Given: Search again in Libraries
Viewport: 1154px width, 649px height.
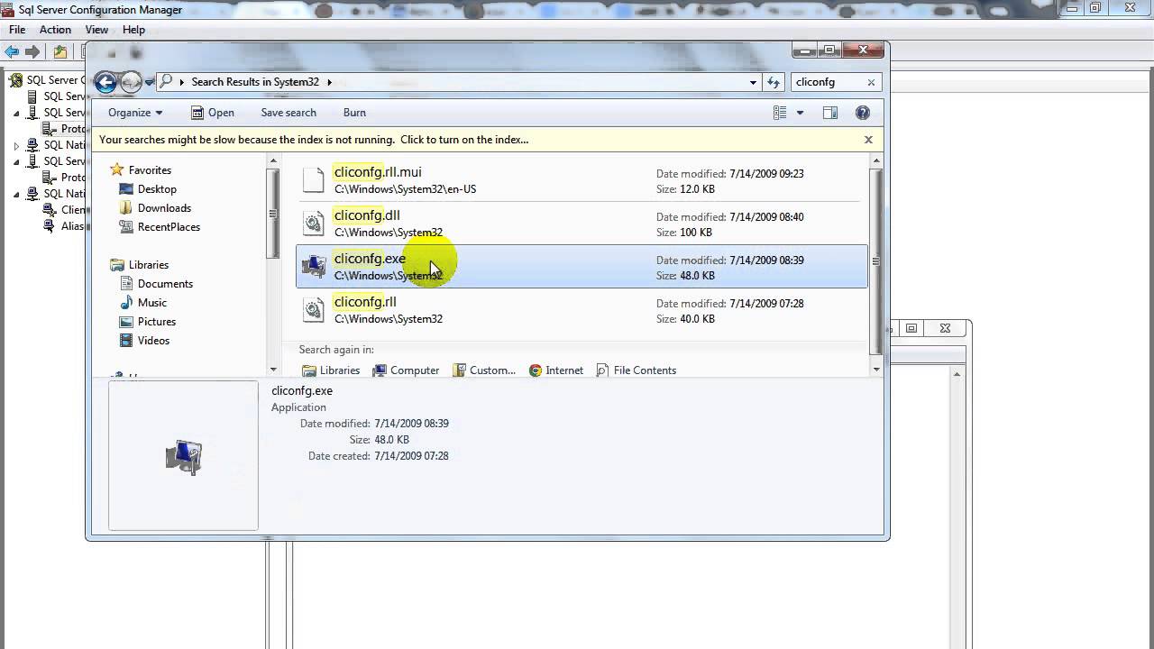Looking at the screenshot, I should click(x=331, y=370).
